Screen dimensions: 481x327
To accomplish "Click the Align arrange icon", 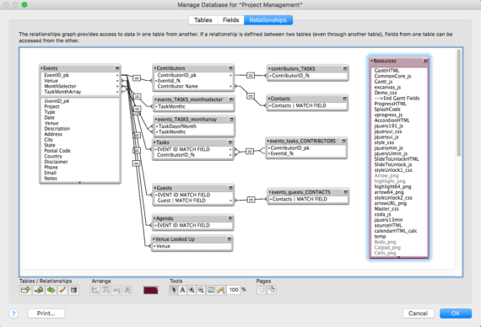I will click(x=95, y=290).
